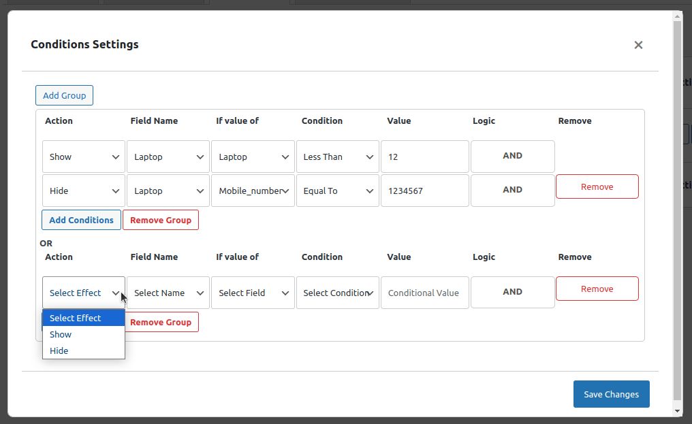Screen dimensions: 692x424
Task: Open the Select Name dropdown
Action: pyautogui.click(x=168, y=293)
